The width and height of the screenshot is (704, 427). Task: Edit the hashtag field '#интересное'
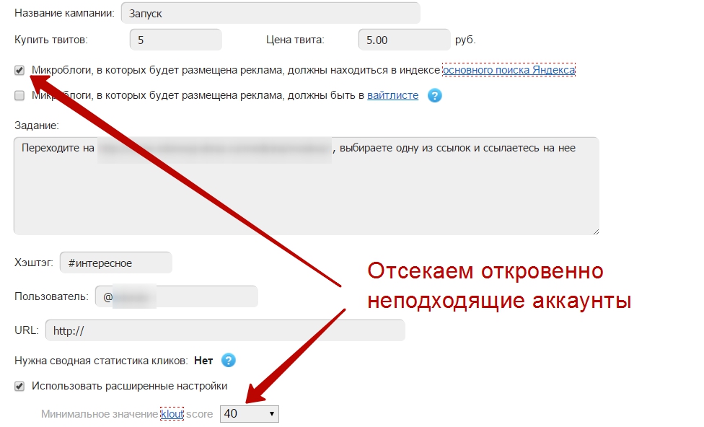(115, 263)
